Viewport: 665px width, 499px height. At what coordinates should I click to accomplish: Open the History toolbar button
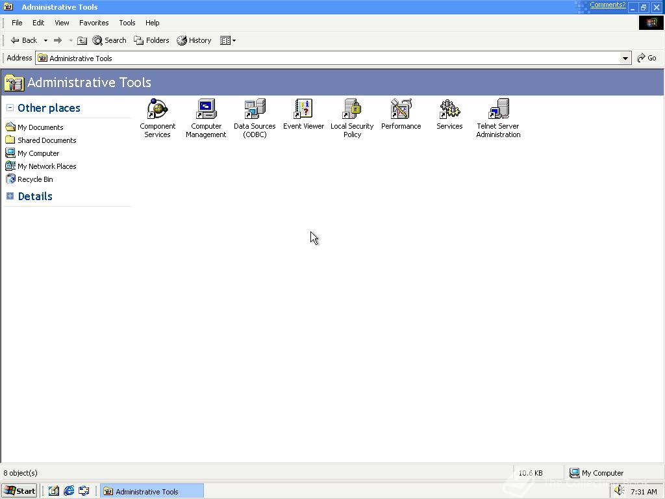pyautogui.click(x=194, y=40)
